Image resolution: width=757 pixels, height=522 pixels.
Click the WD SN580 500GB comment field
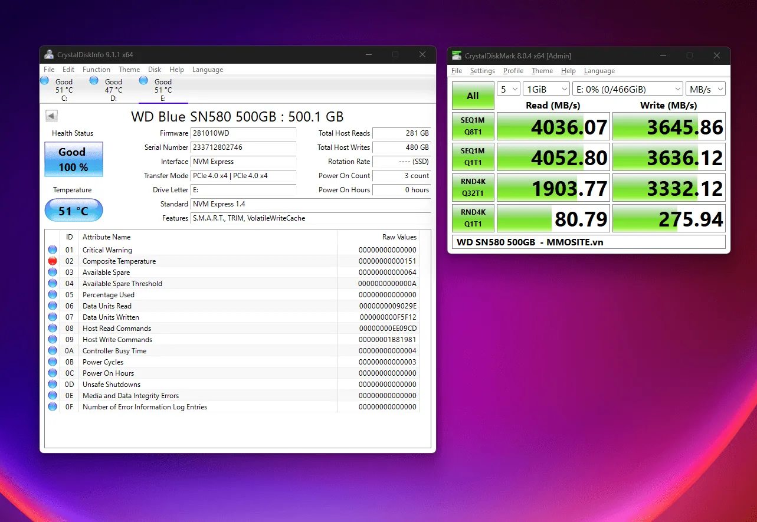click(588, 242)
